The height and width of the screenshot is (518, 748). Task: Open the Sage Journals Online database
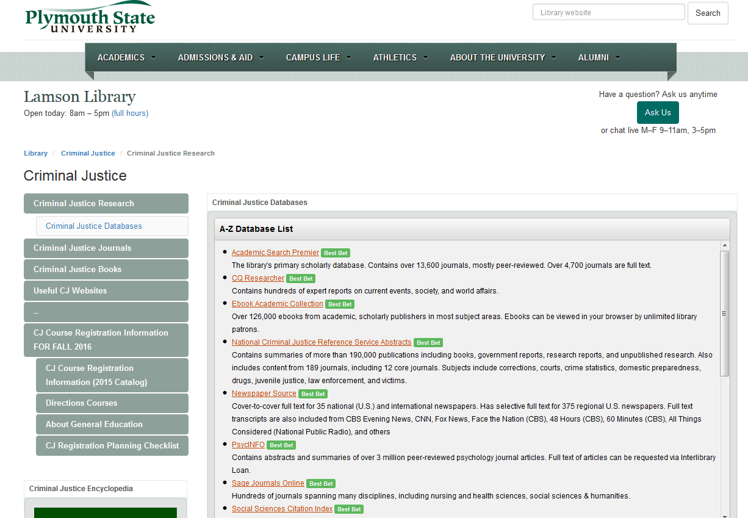tap(268, 483)
